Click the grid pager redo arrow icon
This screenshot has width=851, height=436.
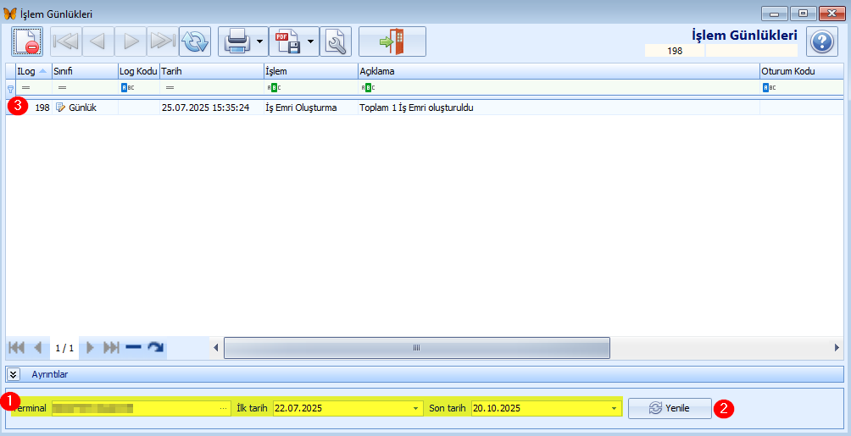coord(155,347)
